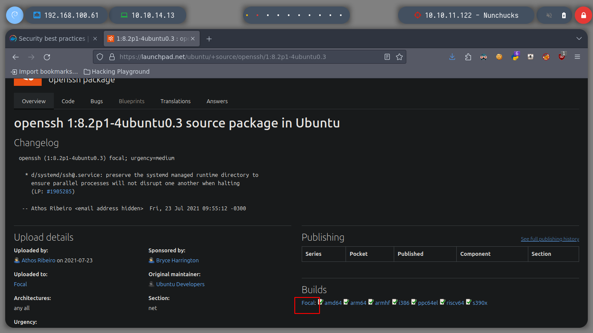Viewport: 593px width, 333px height.
Task: Check the battery charging indicator
Action: (564, 15)
